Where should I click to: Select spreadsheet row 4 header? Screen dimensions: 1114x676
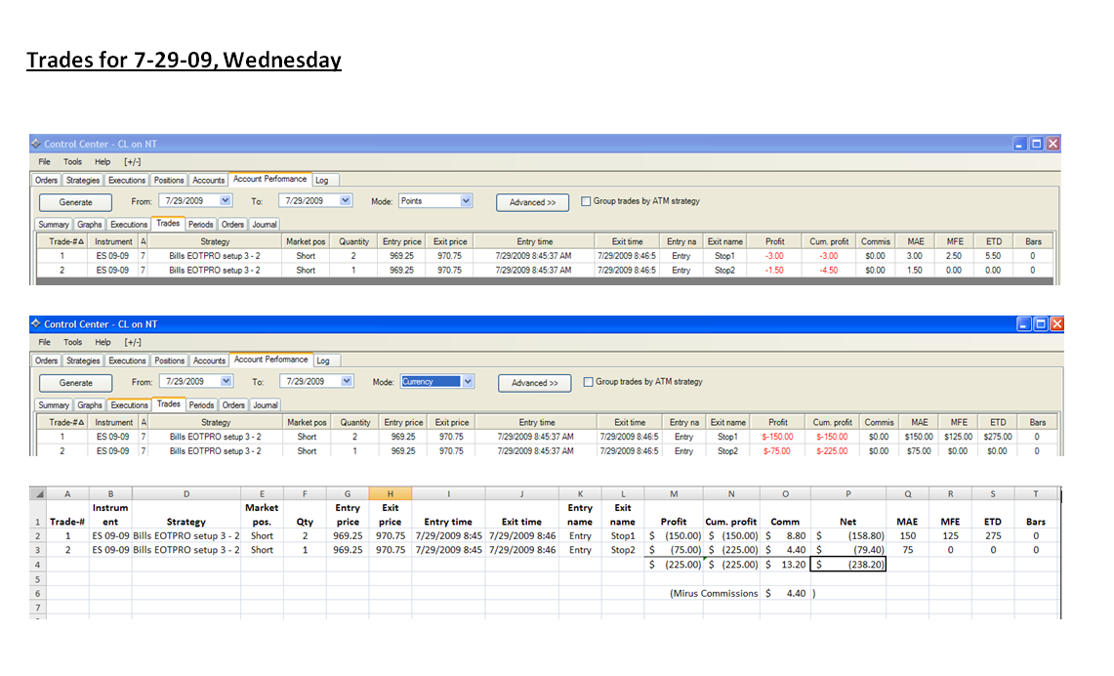[38, 565]
